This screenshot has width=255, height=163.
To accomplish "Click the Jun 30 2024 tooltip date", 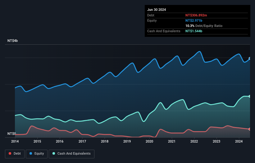I will 157,10.
